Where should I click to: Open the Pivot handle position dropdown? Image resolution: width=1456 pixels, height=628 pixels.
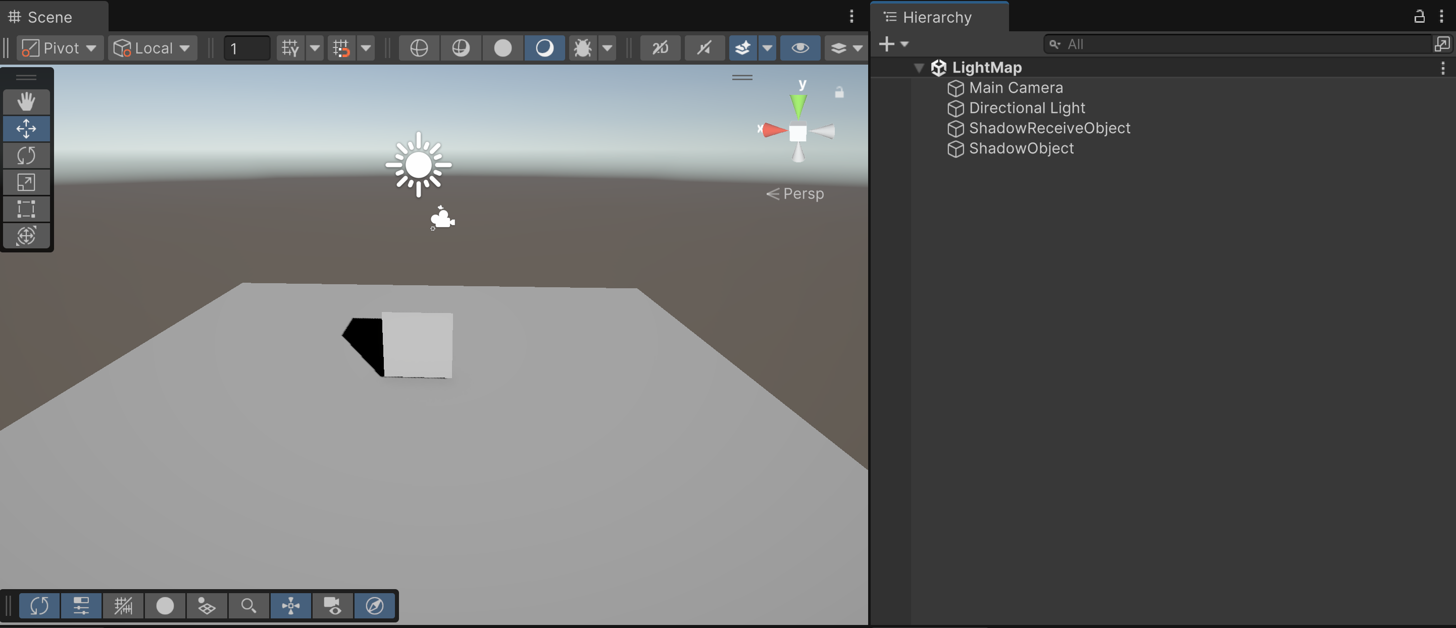[60, 48]
